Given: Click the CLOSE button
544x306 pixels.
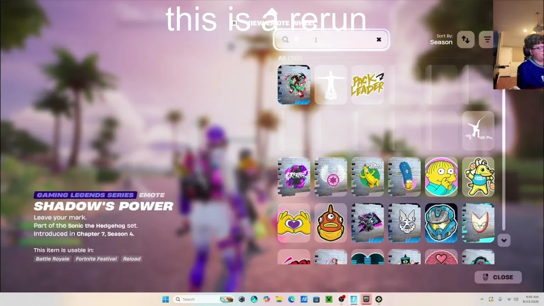Looking at the screenshot, I should pos(498,277).
